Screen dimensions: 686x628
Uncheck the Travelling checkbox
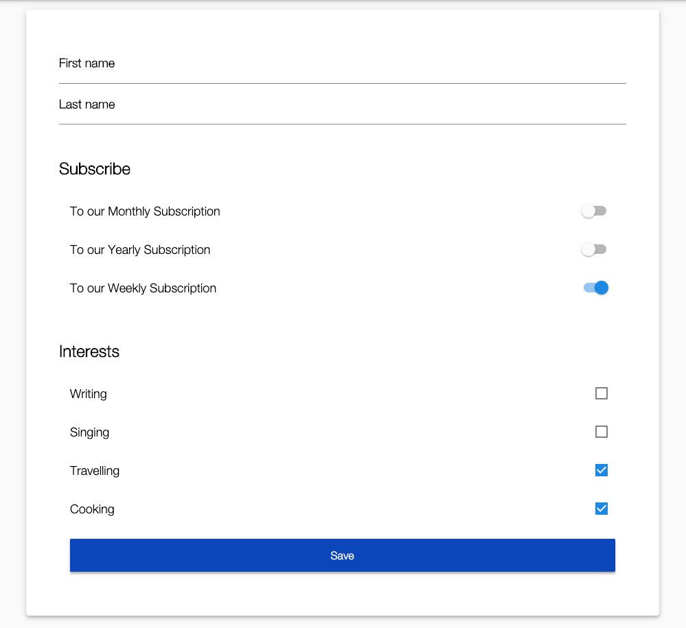pos(602,471)
